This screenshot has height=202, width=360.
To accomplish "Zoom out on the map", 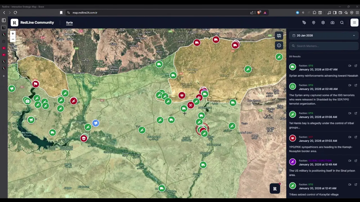I will (13, 39).
